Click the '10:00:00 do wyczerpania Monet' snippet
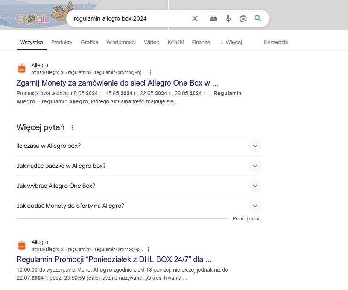Viewport: 348px width, 290px height. pos(122,274)
